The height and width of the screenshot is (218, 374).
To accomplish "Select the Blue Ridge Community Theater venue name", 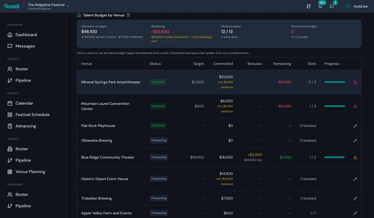I will point(108,157).
